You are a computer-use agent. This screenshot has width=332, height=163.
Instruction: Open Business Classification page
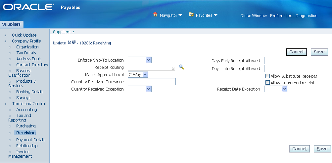20,73
